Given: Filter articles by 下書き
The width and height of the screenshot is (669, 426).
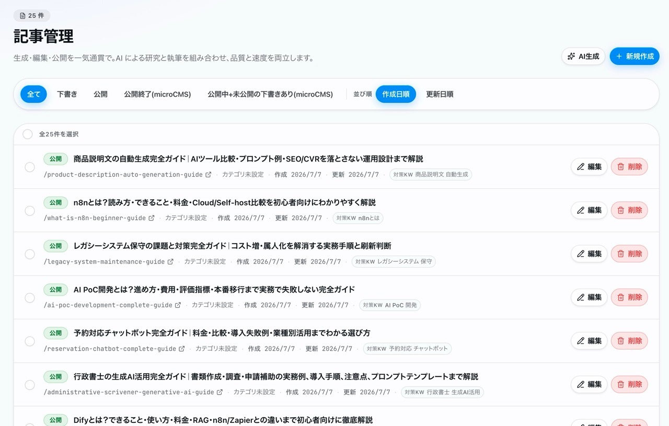Looking at the screenshot, I should coord(67,94).
